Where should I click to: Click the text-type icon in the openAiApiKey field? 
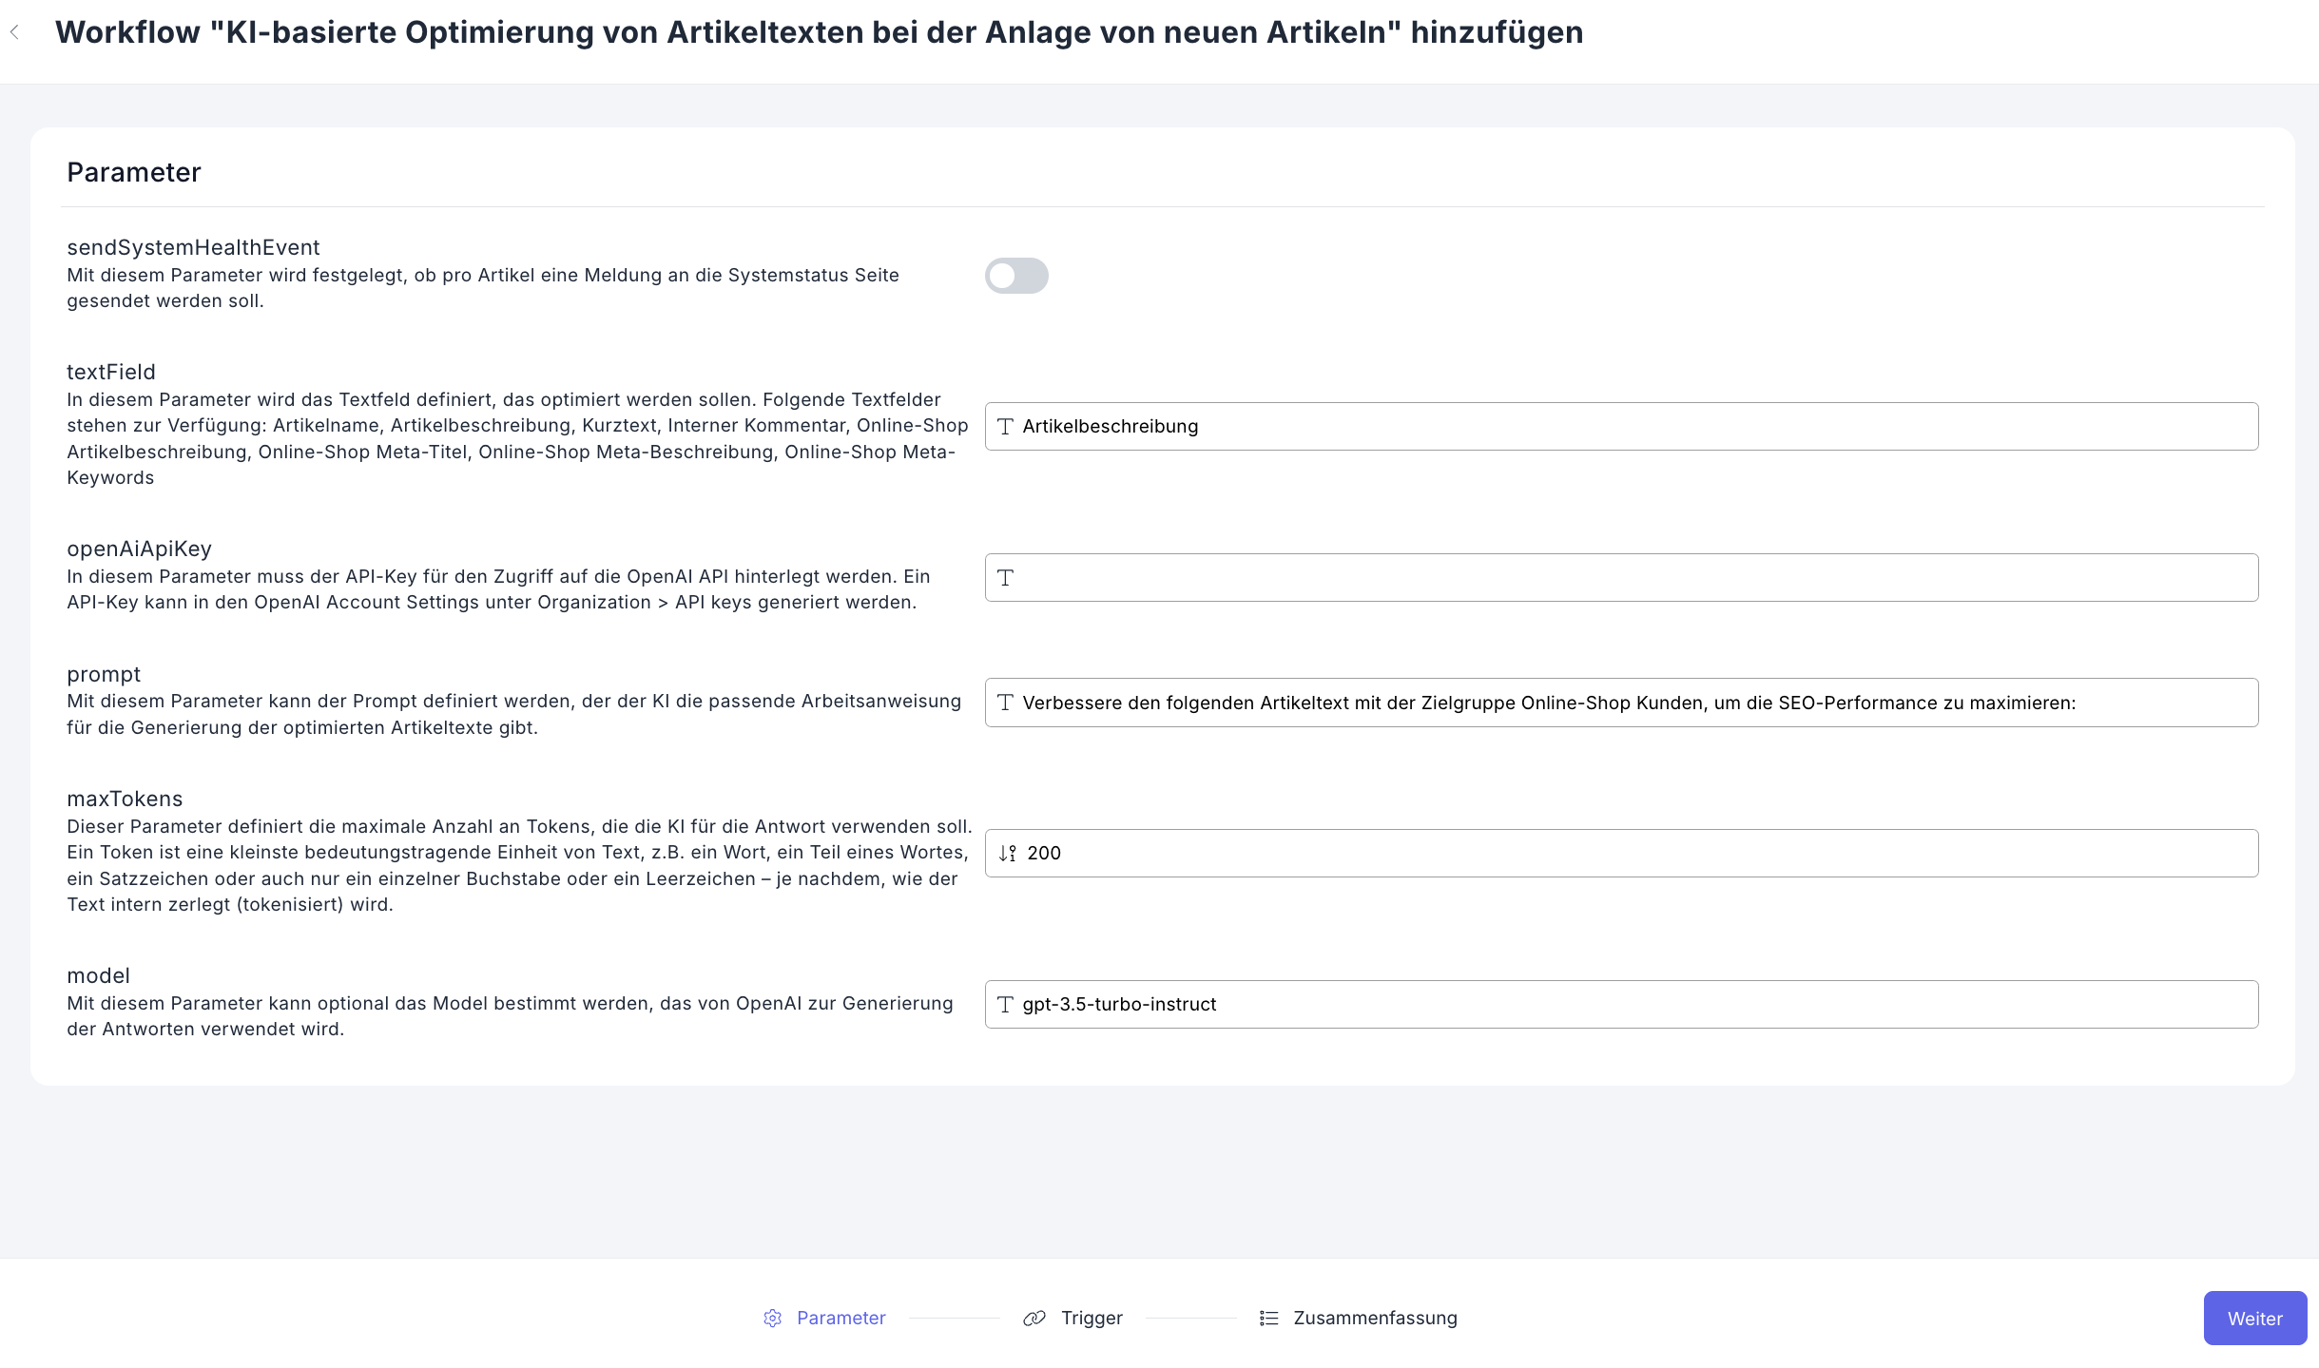click(1006, 577)
